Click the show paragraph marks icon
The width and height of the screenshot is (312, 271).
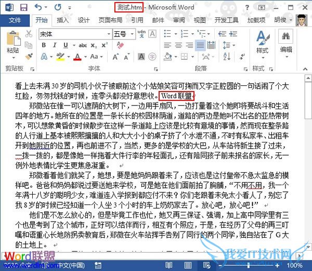click(242, 57)
